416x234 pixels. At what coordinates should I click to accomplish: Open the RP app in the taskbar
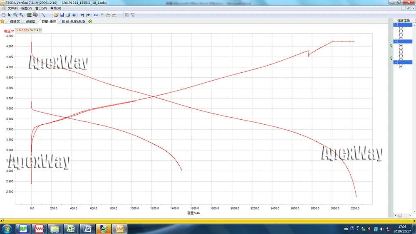23,229
